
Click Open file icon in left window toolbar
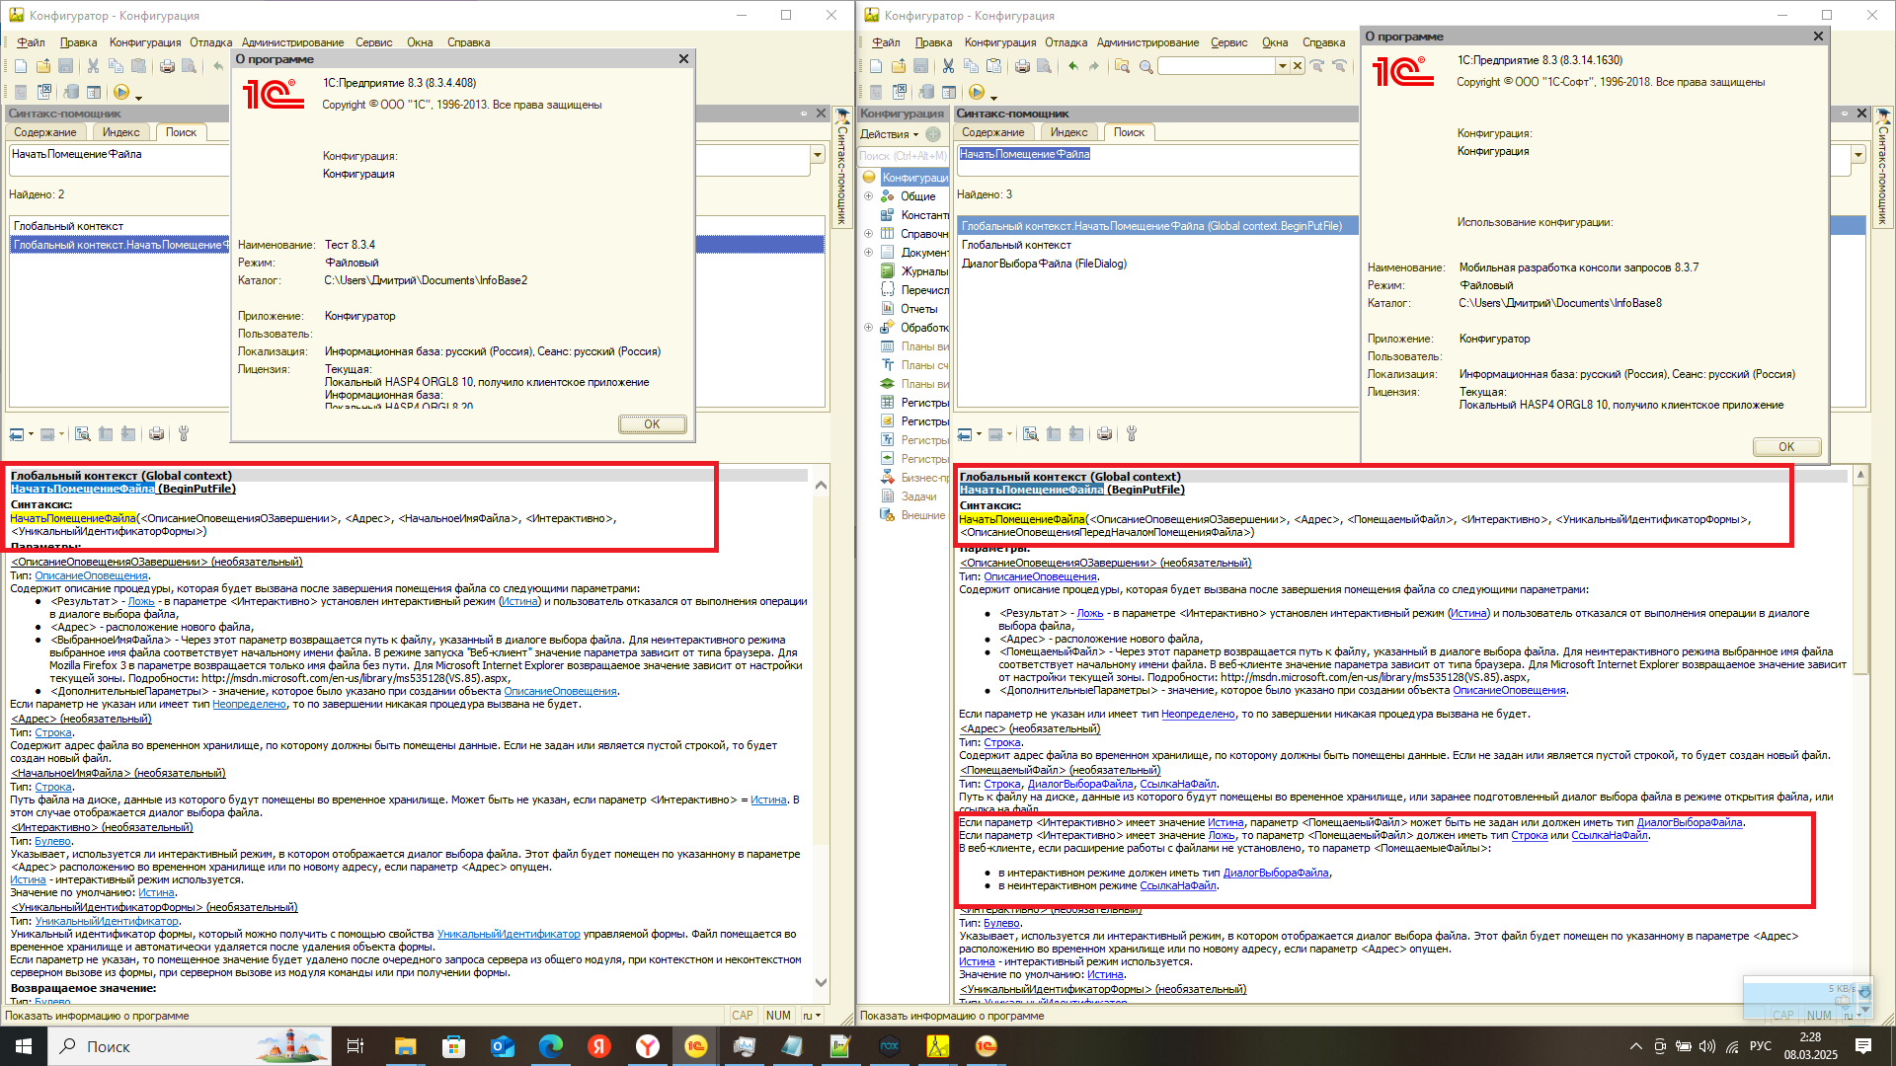coord(43,66)
